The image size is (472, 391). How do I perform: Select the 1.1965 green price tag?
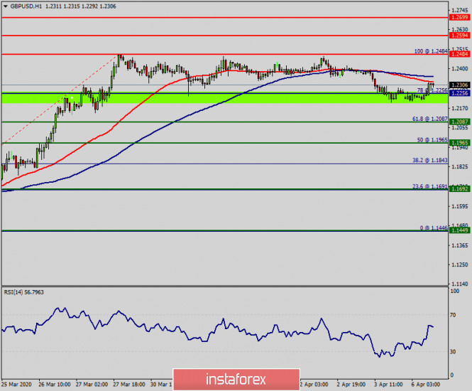(459, 143)
